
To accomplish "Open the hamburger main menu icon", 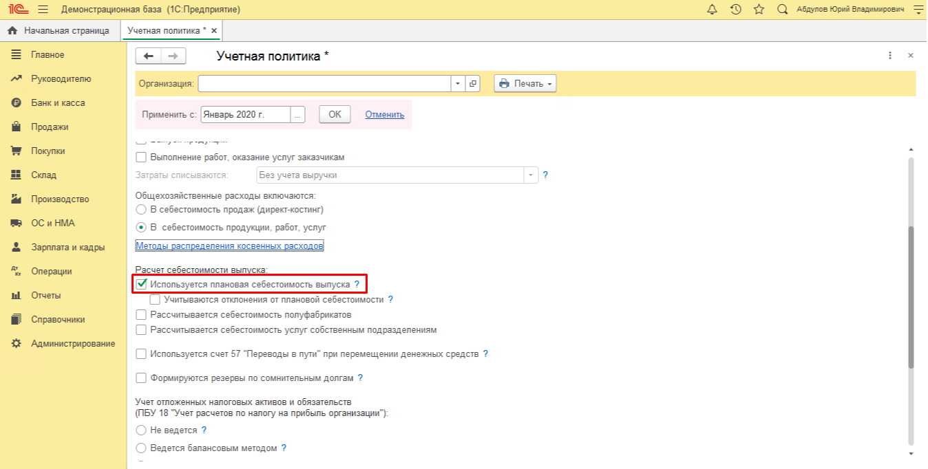I will click(x=43, y=10).
